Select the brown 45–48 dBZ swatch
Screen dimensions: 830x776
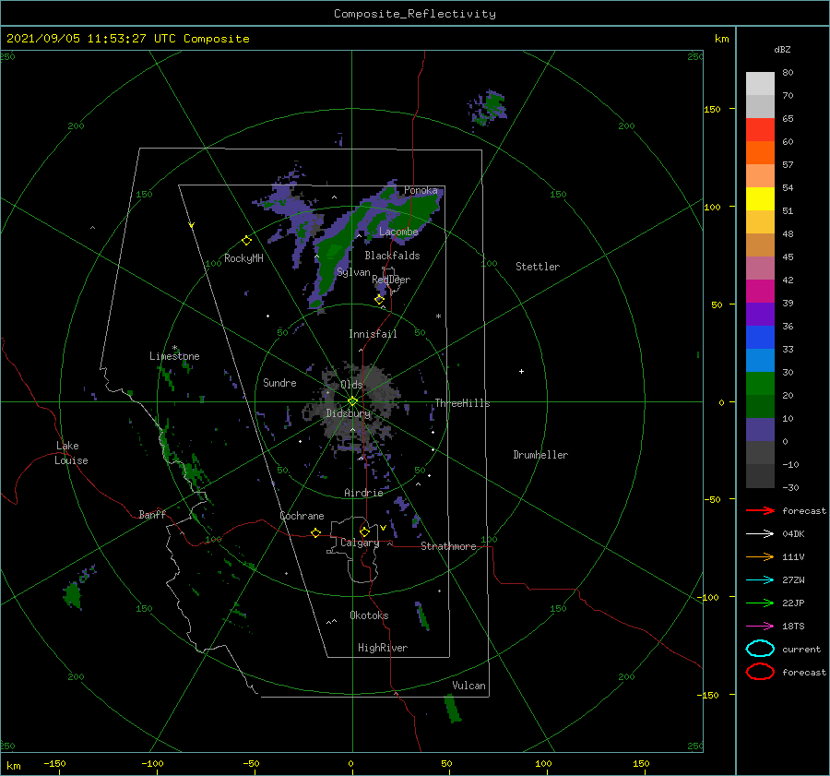tap(760, 245)
